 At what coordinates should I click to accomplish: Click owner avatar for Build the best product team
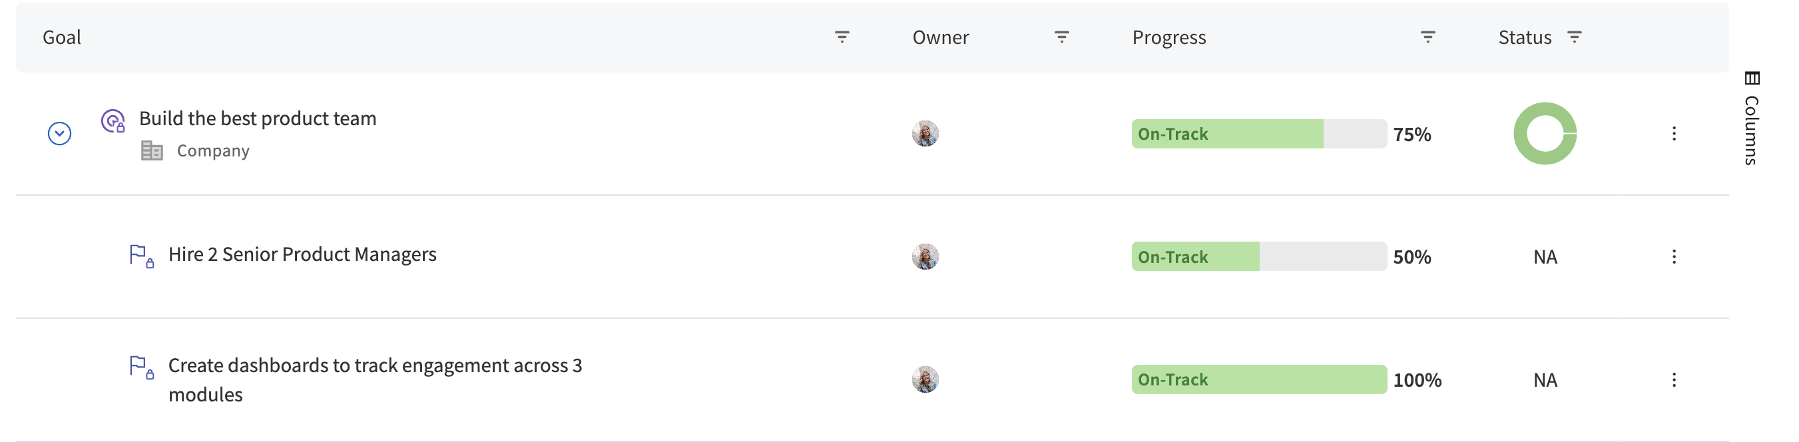tap(925, 133)
